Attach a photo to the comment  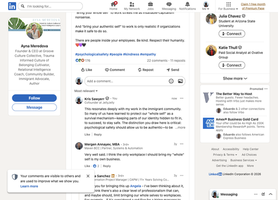[x=180, y=81]
